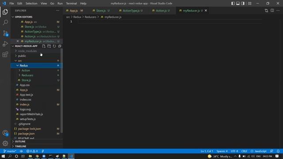283x159 pixels.
Task: Open File Explorer from the taskbar
Action: 31,156
